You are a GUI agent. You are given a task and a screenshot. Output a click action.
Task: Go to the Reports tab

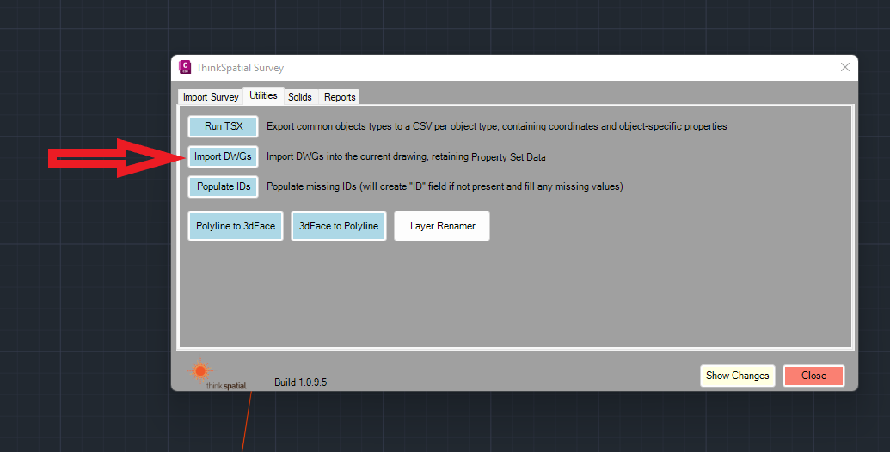coord(340,97)
